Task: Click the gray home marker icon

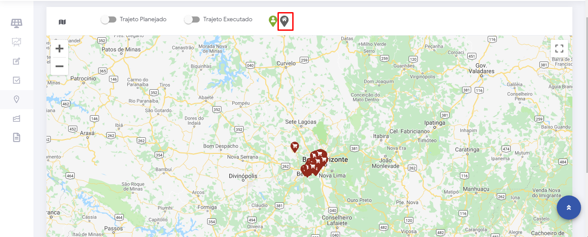Action: coord(284,21)
